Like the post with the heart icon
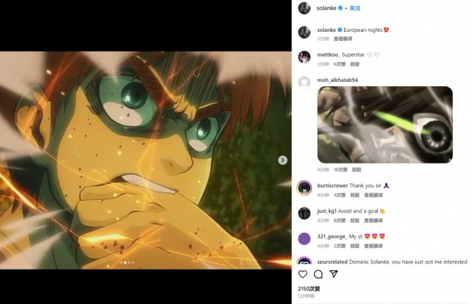The image size is (470, 304). [303, 274]
